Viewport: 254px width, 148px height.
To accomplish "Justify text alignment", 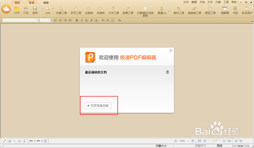I will (x=70, y=20).
